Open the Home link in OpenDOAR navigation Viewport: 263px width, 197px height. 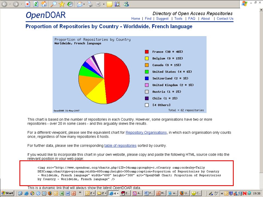click(136, 19)
